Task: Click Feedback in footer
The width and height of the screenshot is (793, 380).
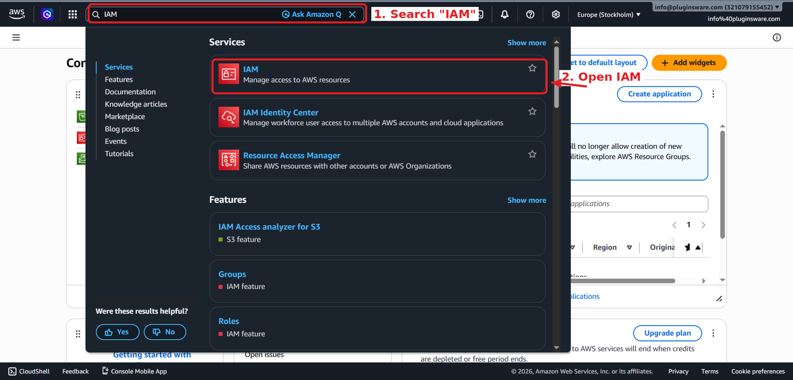Action: point(75,372)
